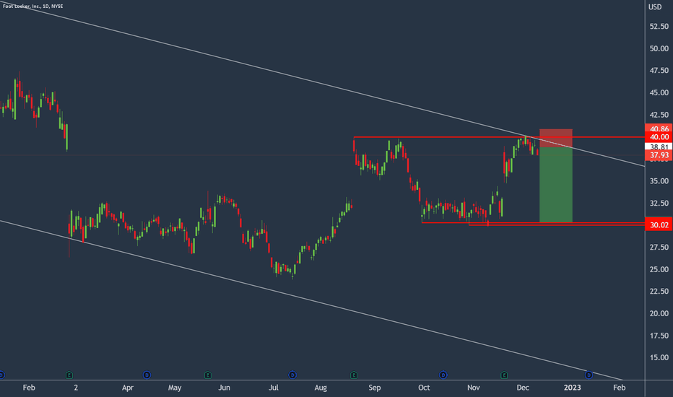Select the green profit zone of the short position
The width and height of the screenshot is (673, 397).
click(556, 185)
